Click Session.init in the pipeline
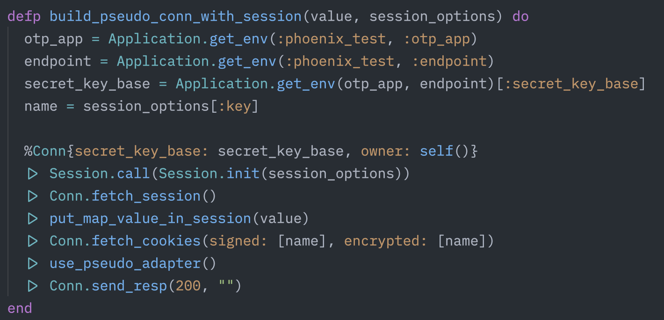 (x=209, y=174)
